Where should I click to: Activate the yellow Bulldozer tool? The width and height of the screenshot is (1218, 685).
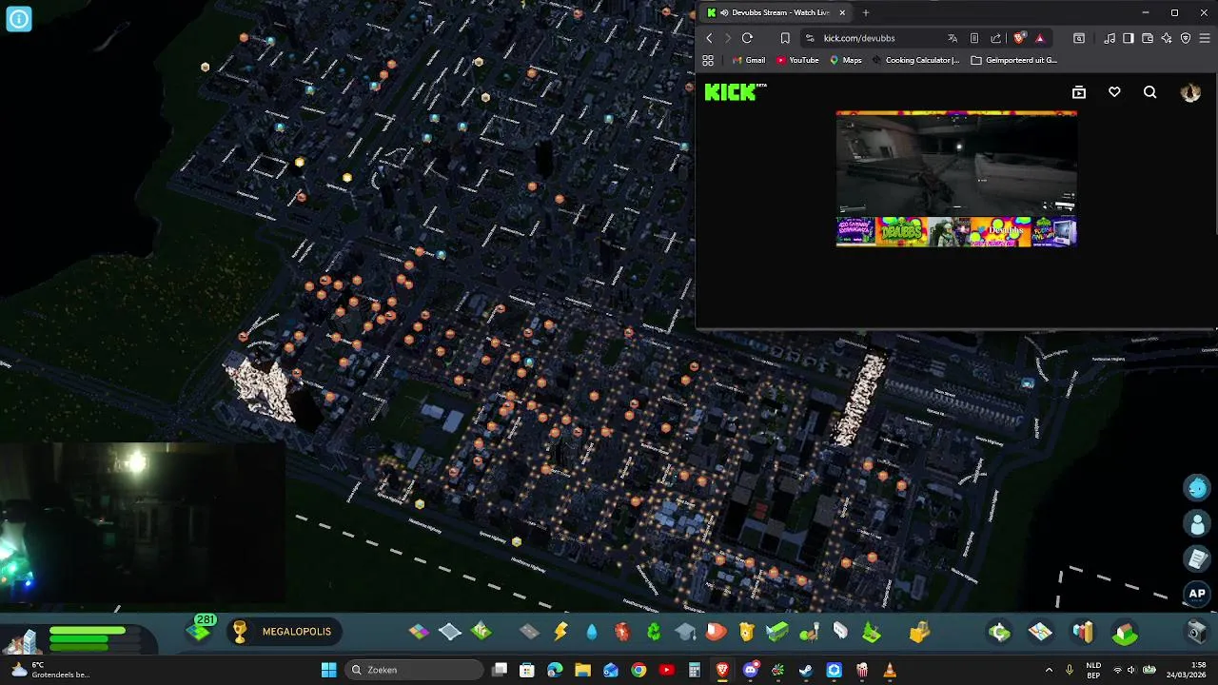919,632
